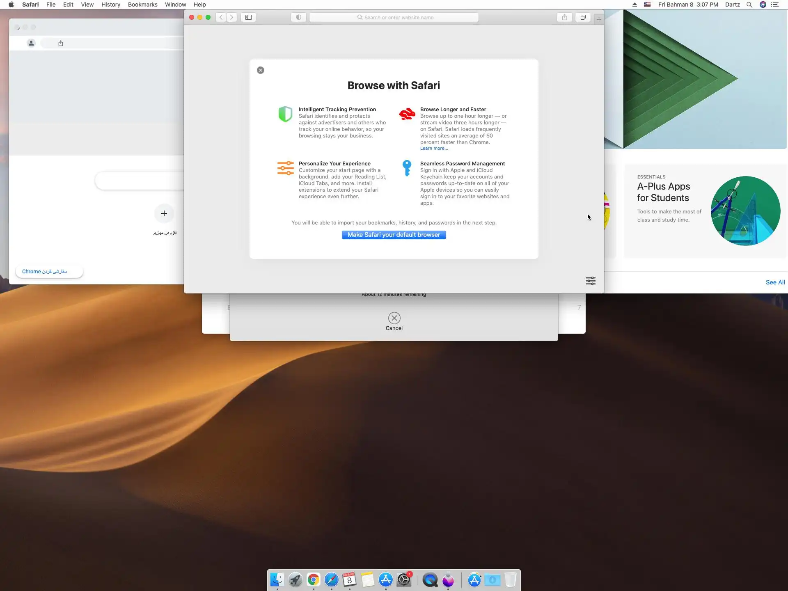Focus the Safari address search field
The height and width of the screenshot is (591, 788).
394,17
